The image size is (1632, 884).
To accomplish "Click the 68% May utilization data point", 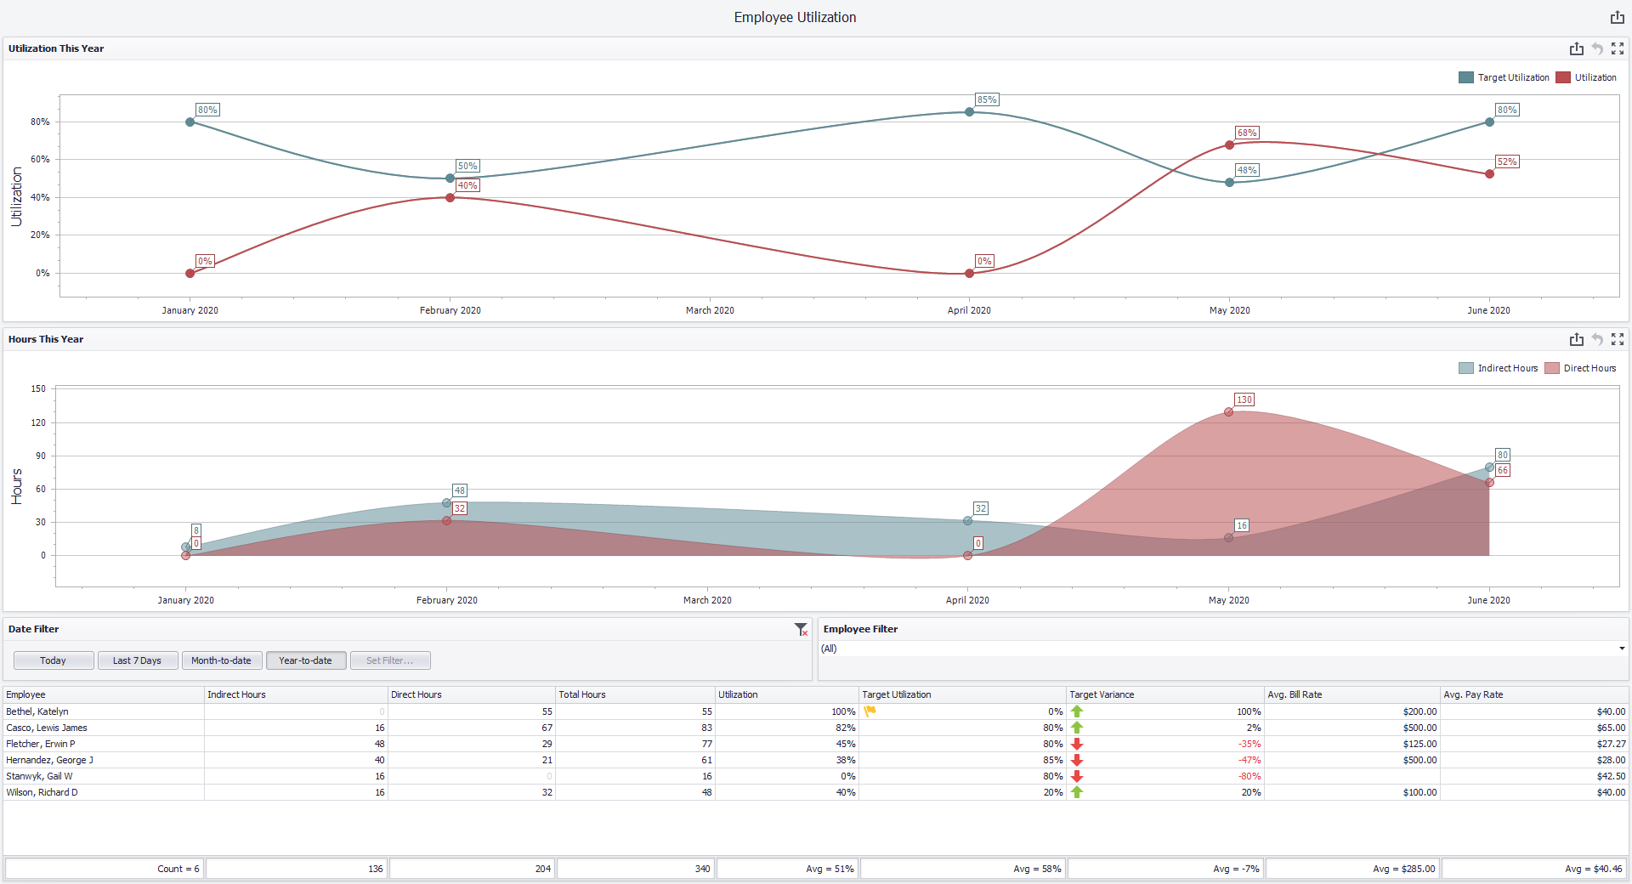I will 1229,144.
